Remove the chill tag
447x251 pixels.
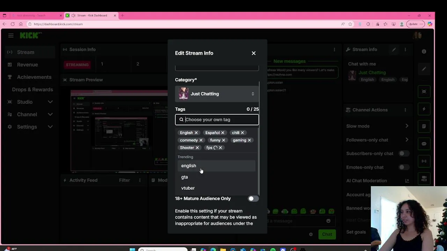coord(242,133)
